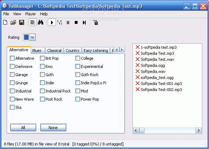Open the Player menu
This screenshot has height=149, width=209.
pos(30,14)
